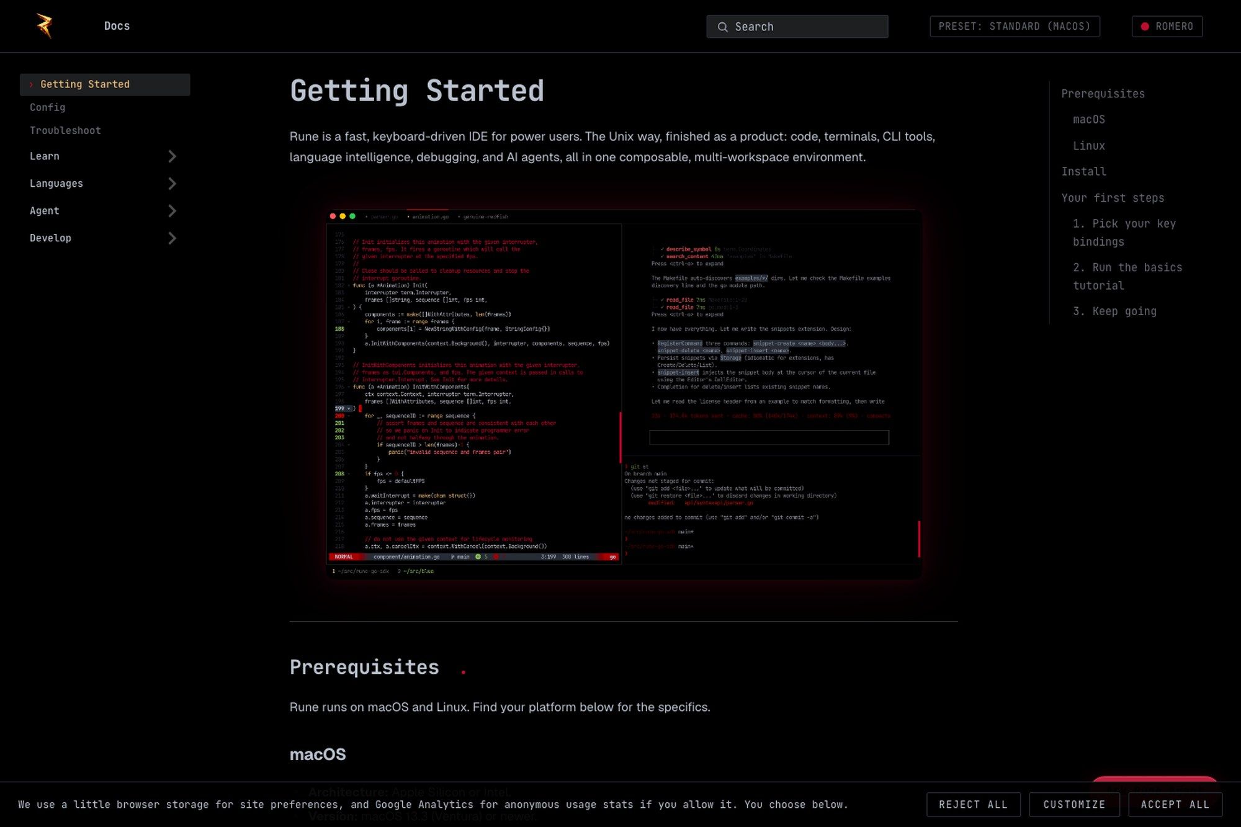
Task: Go to 2. Run the basics tutorial
Action: pos(1127,277)
